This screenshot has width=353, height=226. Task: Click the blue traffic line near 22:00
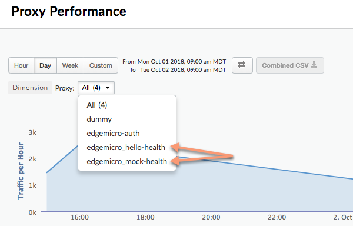click(277, 168)
